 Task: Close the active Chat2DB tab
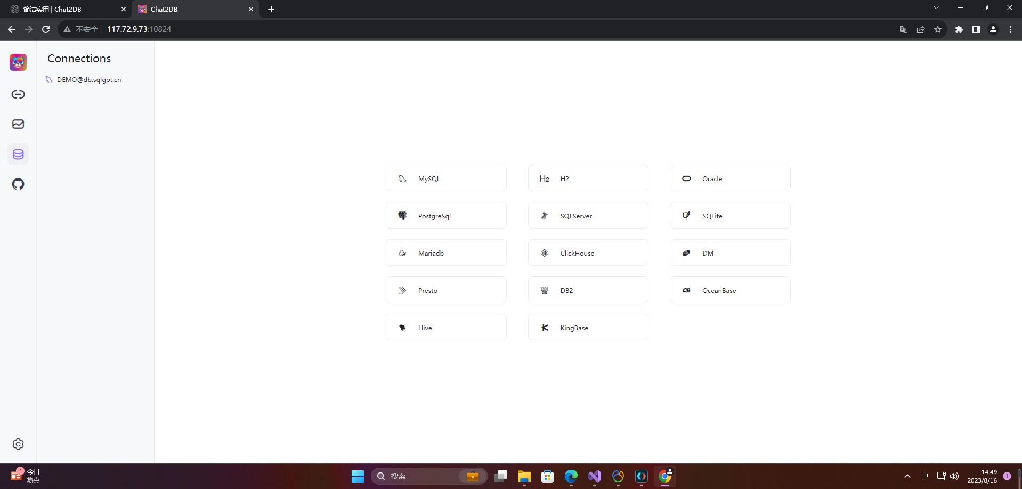[x=251, y=9]
